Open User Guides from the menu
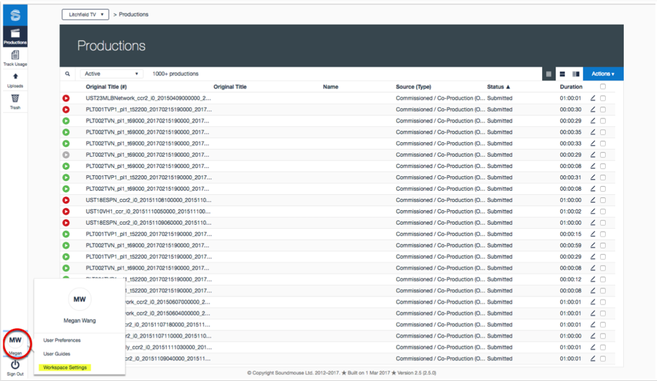This screenshot has width=657, height=381. pos(56,354)
